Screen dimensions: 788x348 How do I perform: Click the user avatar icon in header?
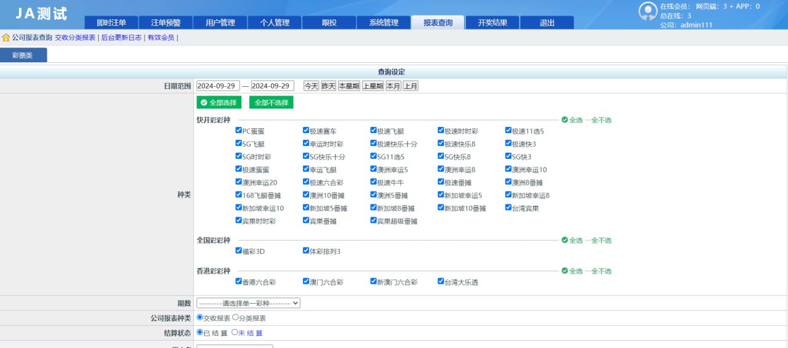pos(648,11)
